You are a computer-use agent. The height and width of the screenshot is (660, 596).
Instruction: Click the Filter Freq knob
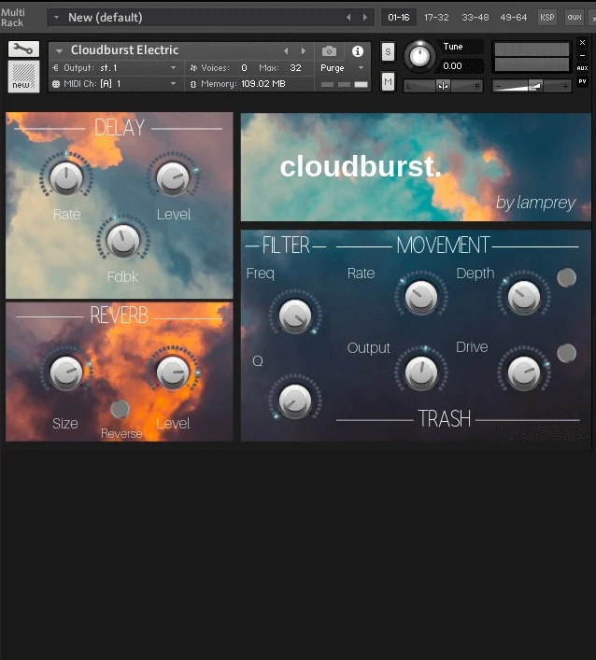pyautogui.click(x=295, y=316)
